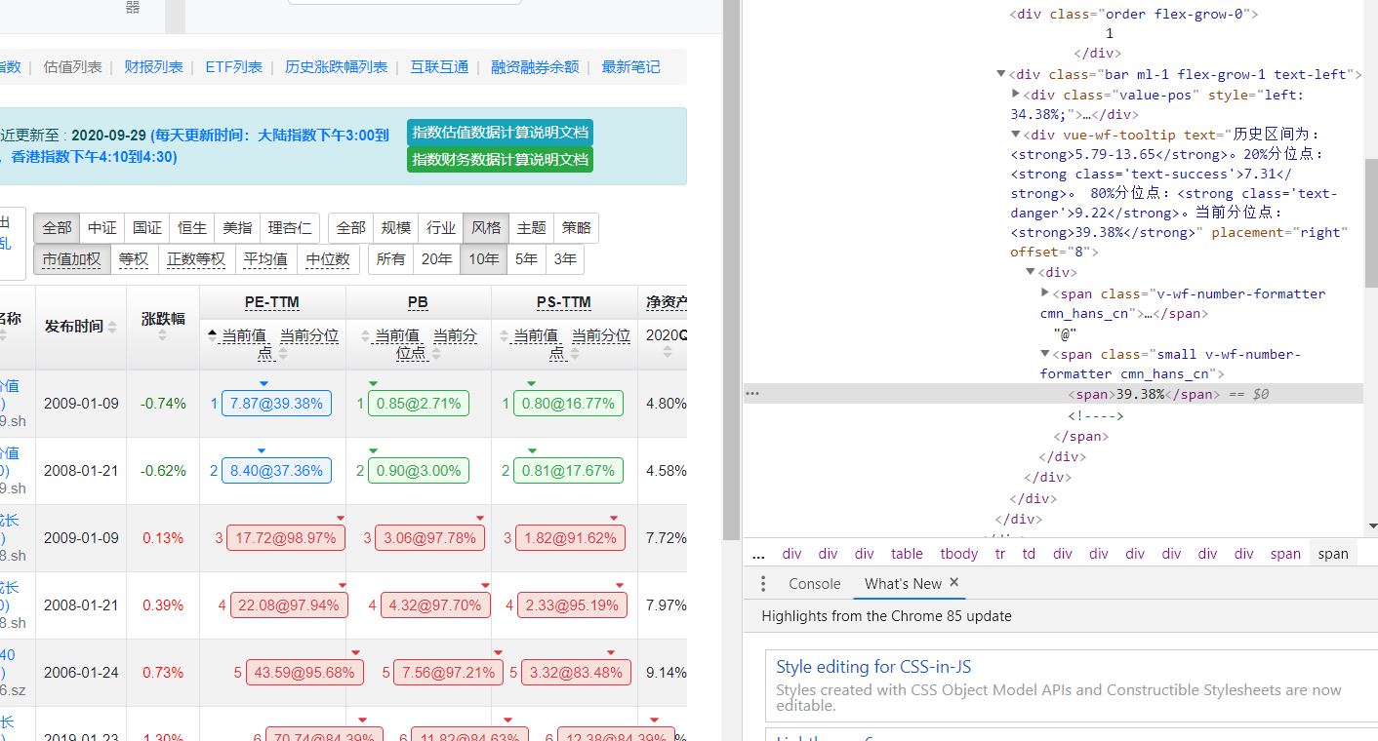Switch to What's New drawer tab
Viewport: 1378px width, 741px height.
tap(903, 583)
